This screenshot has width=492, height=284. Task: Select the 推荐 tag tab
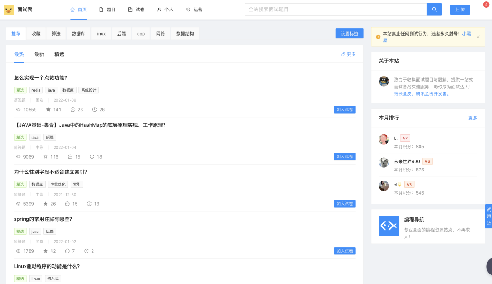click(x=15, y=34)
